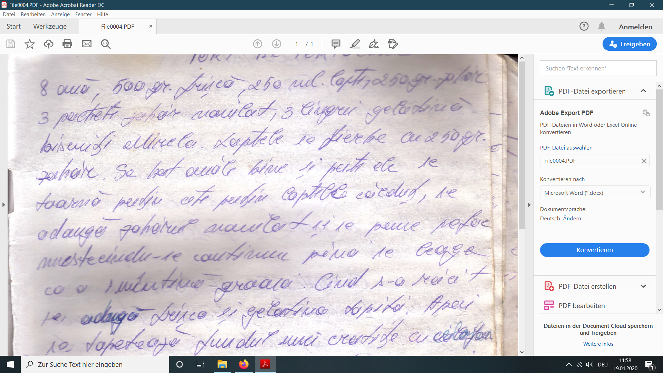Image resolution: width=663 pixels, height=373 pixels.
Task: Open notifications bell icon
Action: [602, 26]
